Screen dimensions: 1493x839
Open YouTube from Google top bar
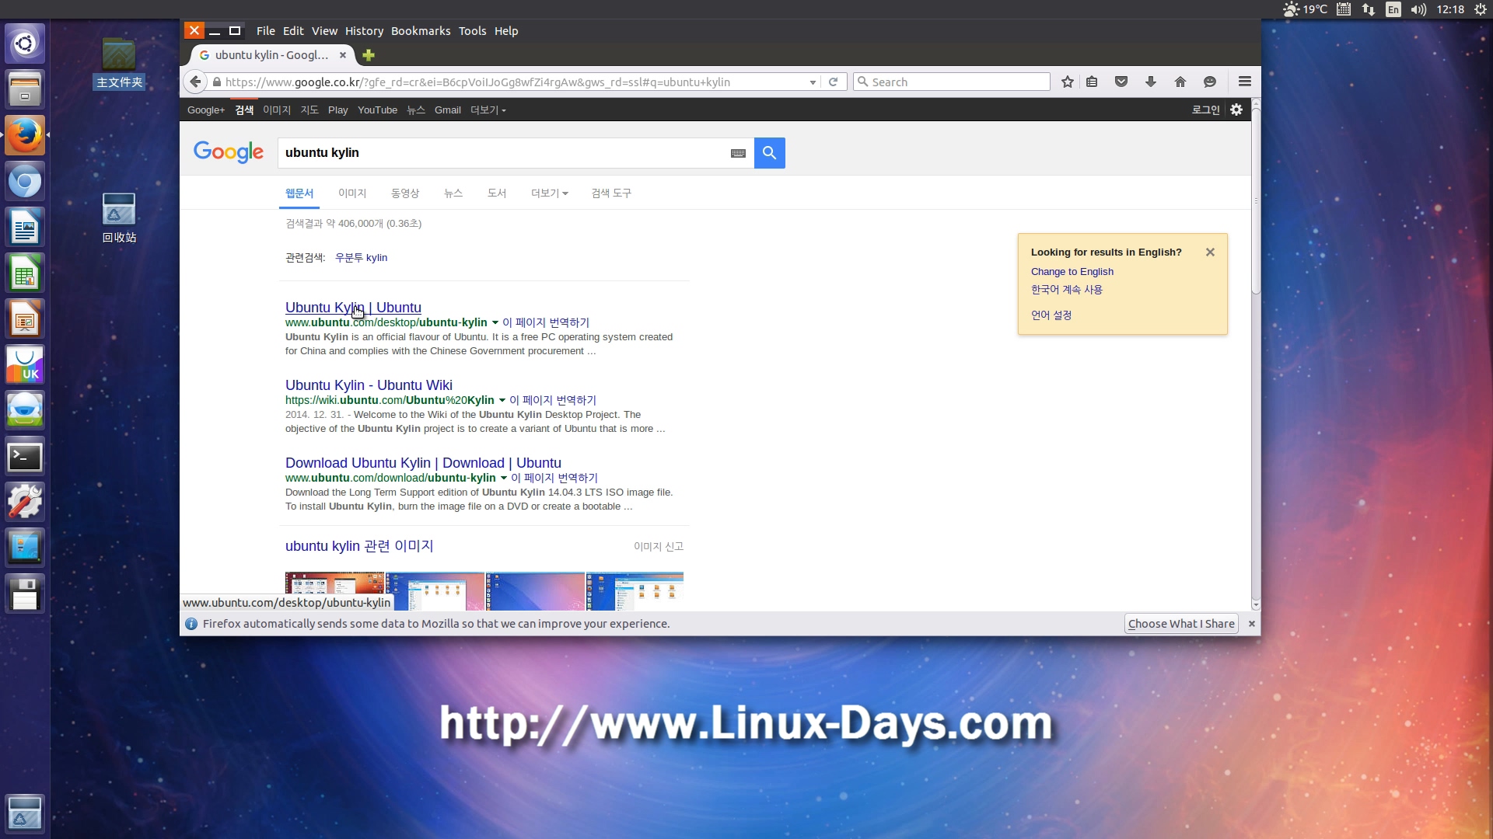click(x=377, y=110)
